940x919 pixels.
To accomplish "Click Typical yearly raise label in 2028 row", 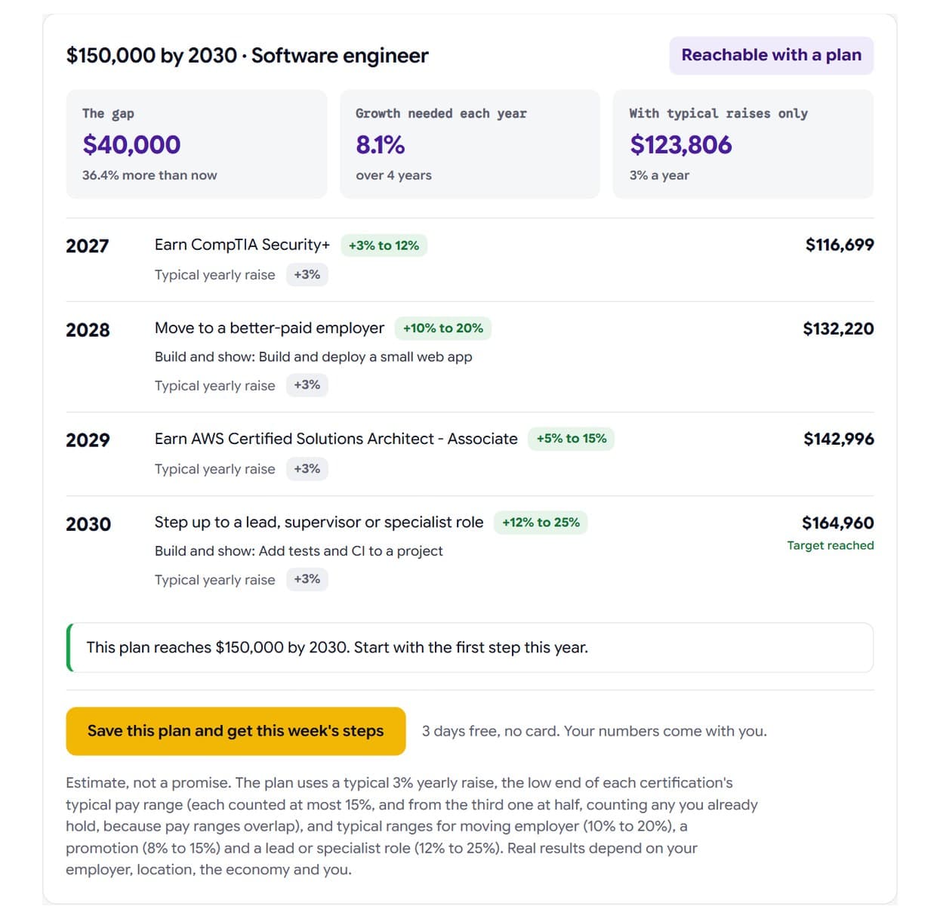I will (x=215, y=386).
